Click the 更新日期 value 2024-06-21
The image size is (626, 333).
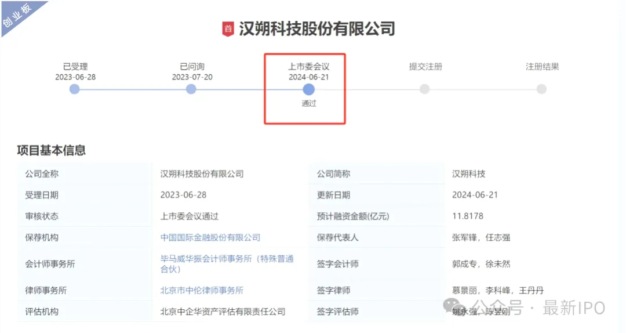point(475,195)
